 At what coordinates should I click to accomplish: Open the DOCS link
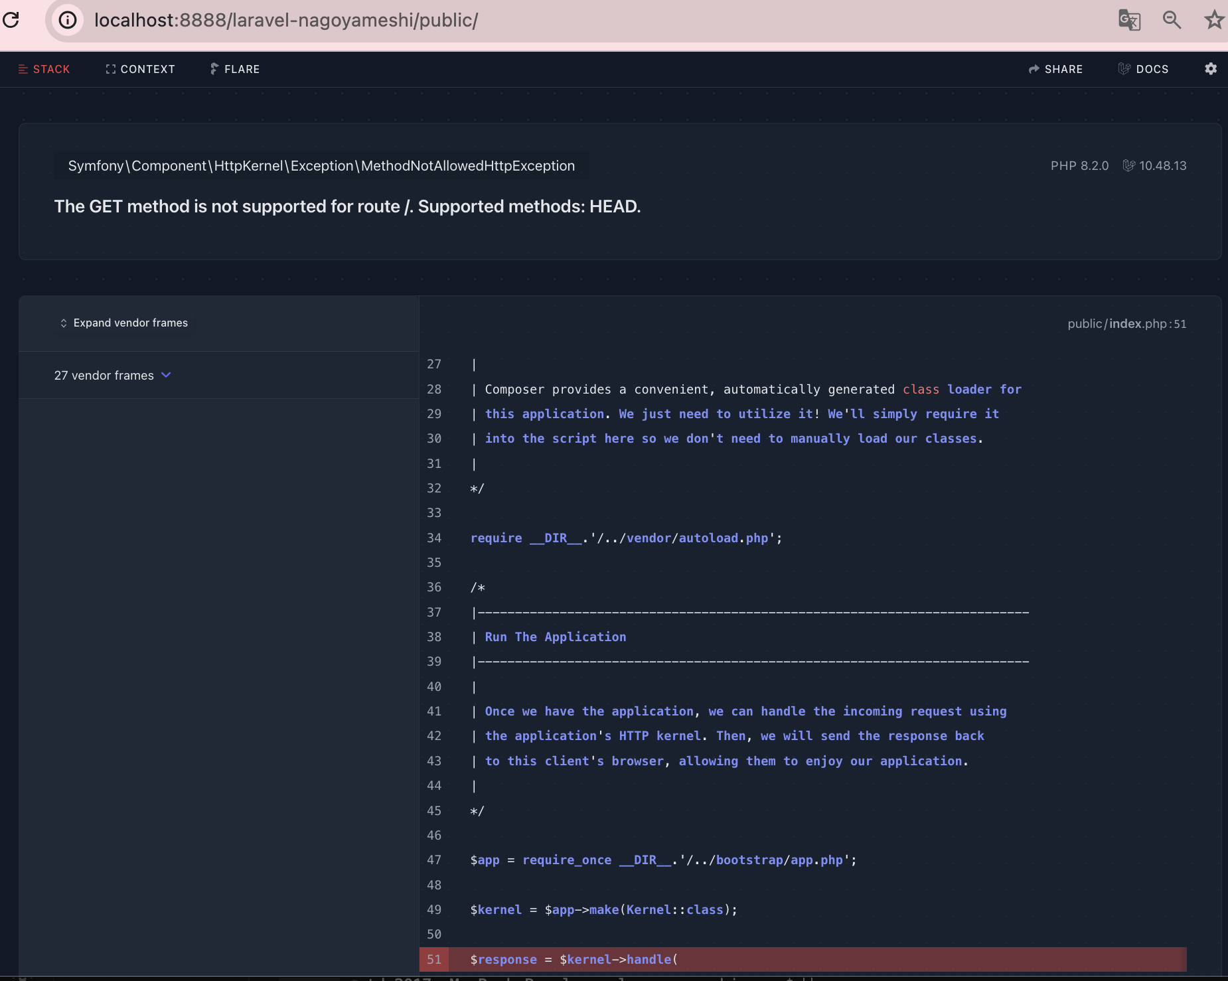[x=1143, y=69]
